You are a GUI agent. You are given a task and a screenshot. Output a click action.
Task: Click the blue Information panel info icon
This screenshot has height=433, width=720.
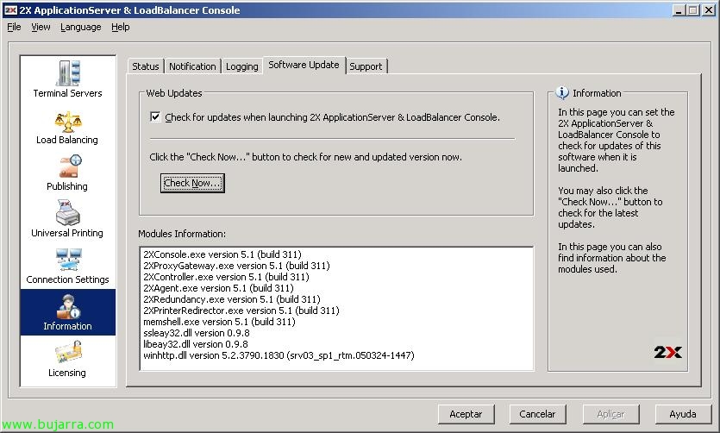(562, 93)
